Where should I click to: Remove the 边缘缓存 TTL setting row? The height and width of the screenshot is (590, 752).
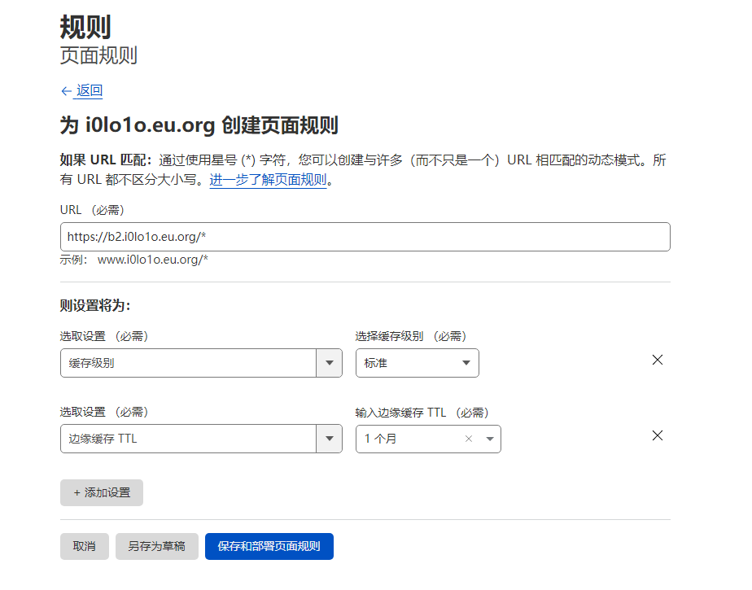click(658, 435)
